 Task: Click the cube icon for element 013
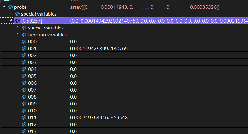pyautogui.click(x=24, y=131)
